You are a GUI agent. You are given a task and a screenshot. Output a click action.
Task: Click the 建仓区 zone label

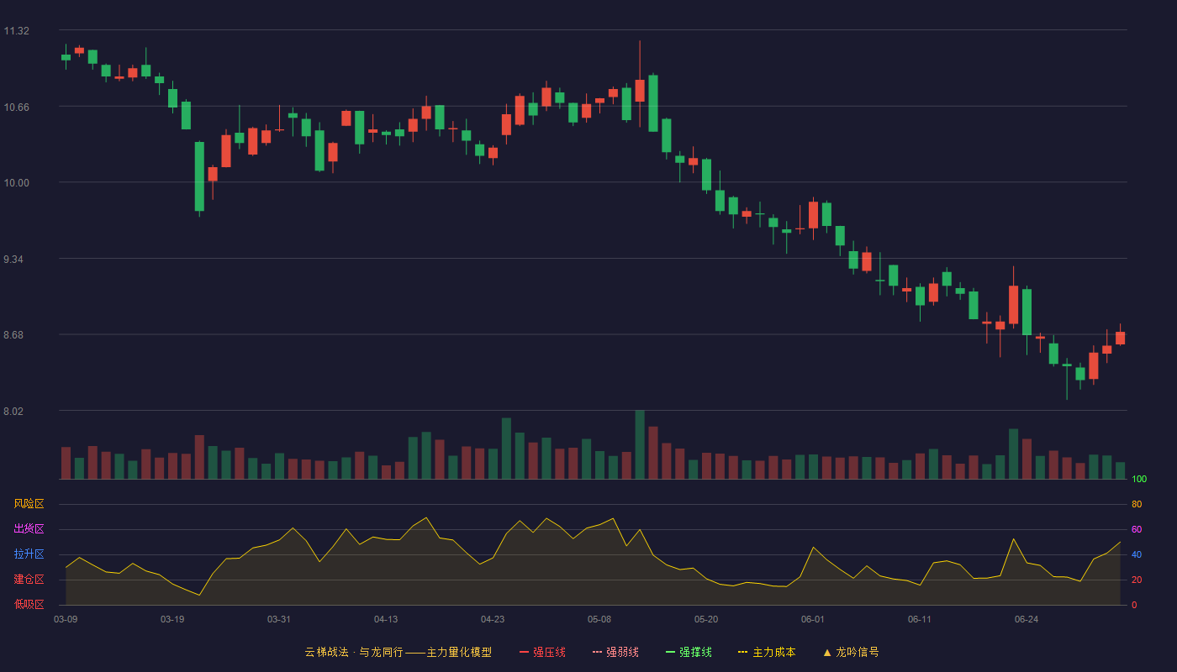[x=29, y=580]
